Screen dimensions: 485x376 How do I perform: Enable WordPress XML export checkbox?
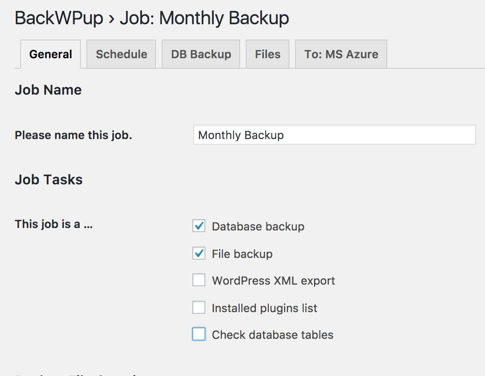click(199, 280)
